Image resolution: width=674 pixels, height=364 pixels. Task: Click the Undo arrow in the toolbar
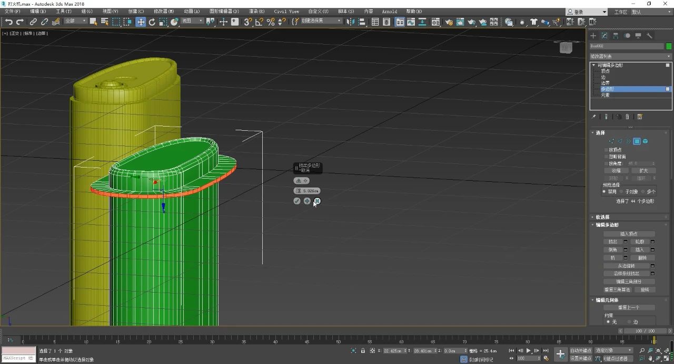tap(9, 22)
